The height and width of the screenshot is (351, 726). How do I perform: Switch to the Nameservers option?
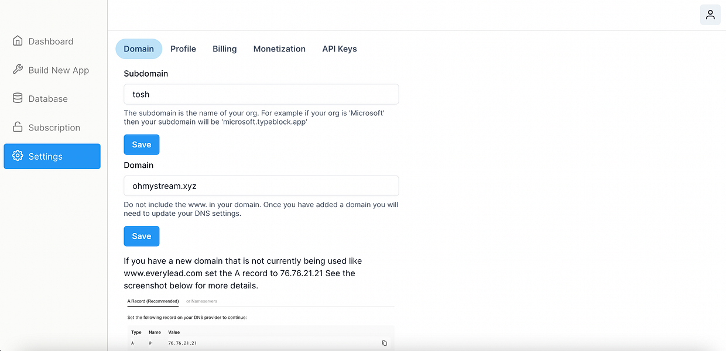tap(201, 301)
